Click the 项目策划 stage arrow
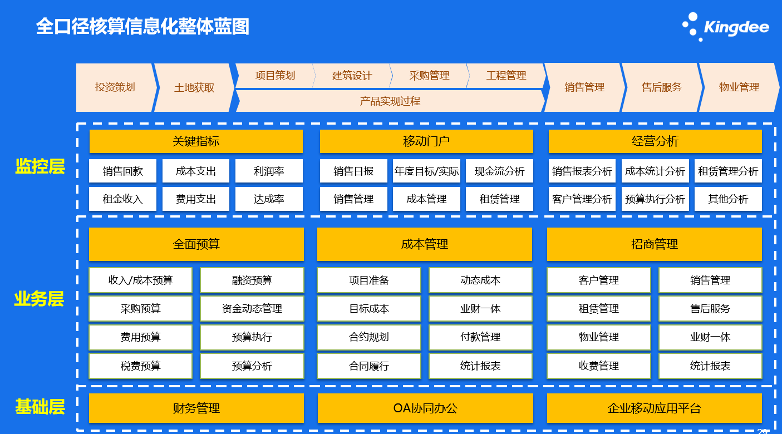Screen dimensions: 782x434 point(275,76)
